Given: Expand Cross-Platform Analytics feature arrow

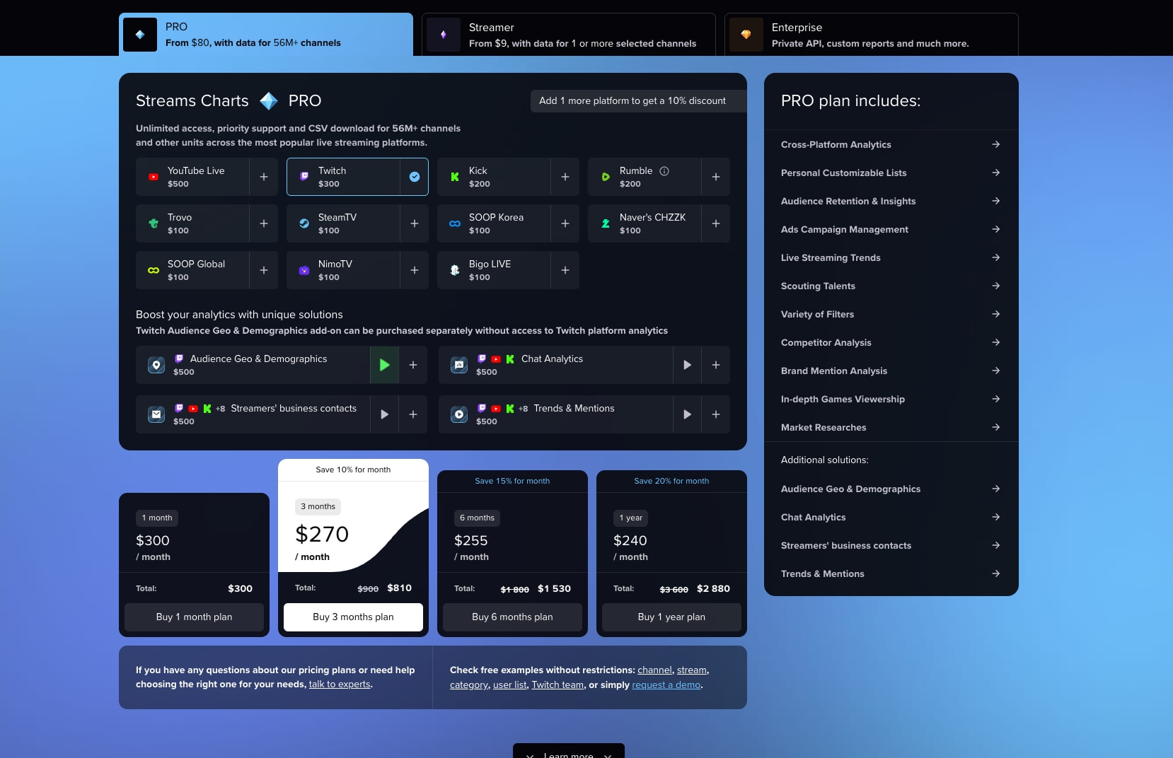Looking at the screenshot, I should pos(996,144).
